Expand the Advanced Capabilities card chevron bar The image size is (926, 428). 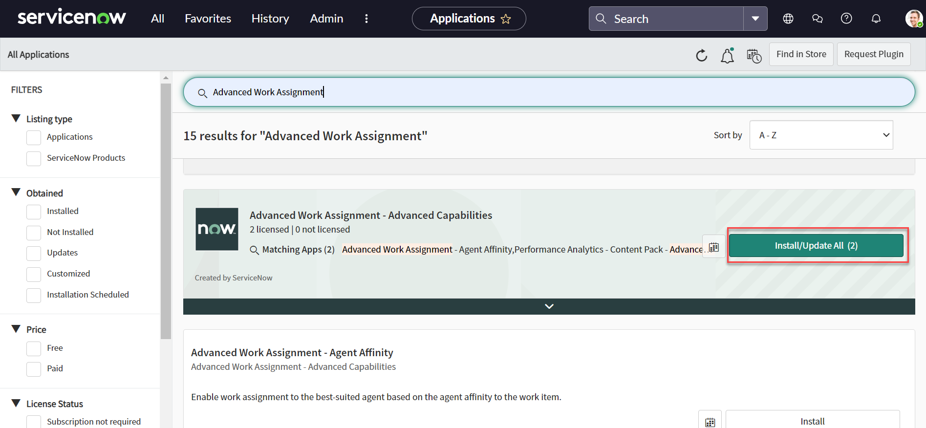(x=549, y=306)
